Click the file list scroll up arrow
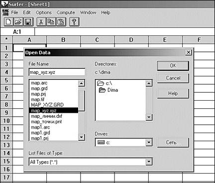215x183 pixels. pyautogui.click(x=82, y=83)
